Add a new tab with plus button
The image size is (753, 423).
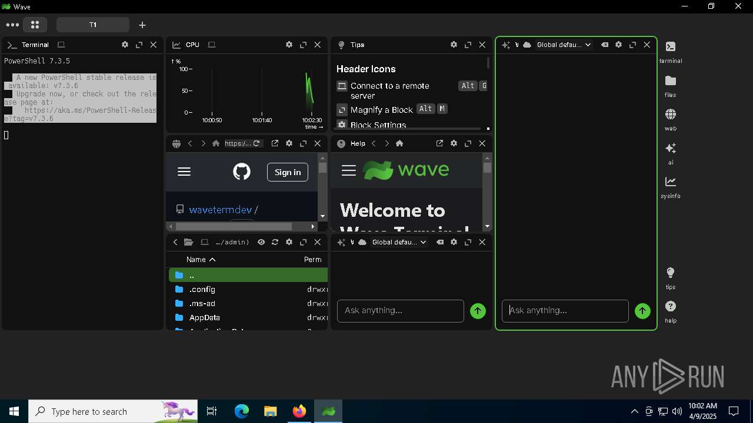142,25
